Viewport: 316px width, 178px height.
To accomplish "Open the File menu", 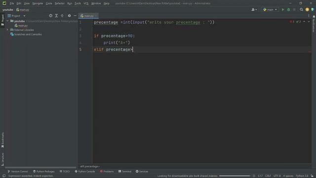I will point(12,3).
